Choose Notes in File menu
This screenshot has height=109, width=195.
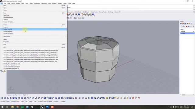(5, 40)
